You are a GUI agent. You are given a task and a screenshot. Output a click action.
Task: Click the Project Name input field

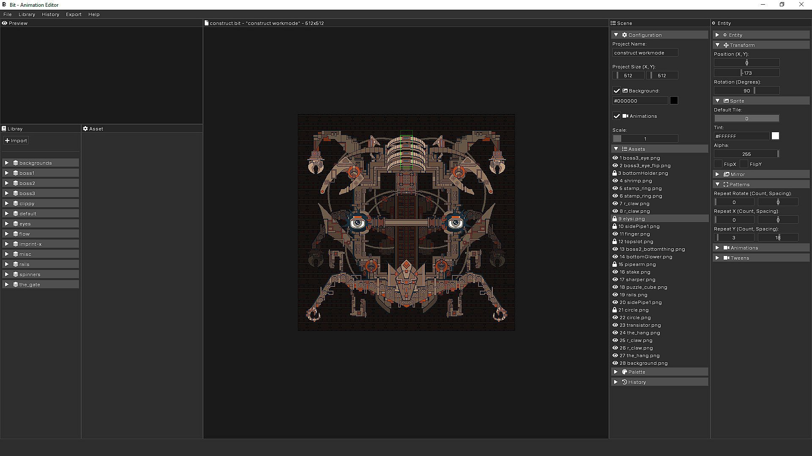tap(645, 53)
